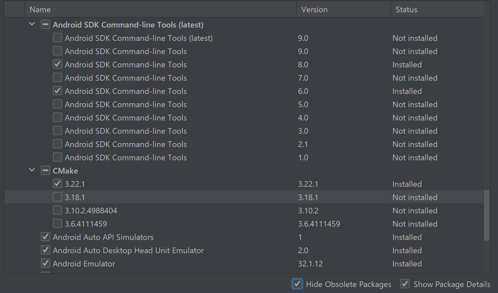Click the Version column header

(x=314, y=10)
